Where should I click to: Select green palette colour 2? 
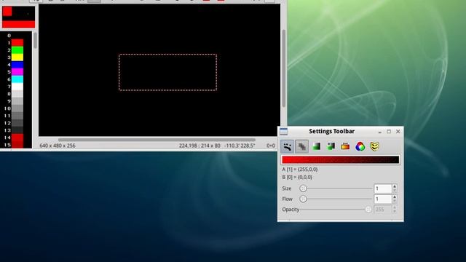(x=17, y=50)
